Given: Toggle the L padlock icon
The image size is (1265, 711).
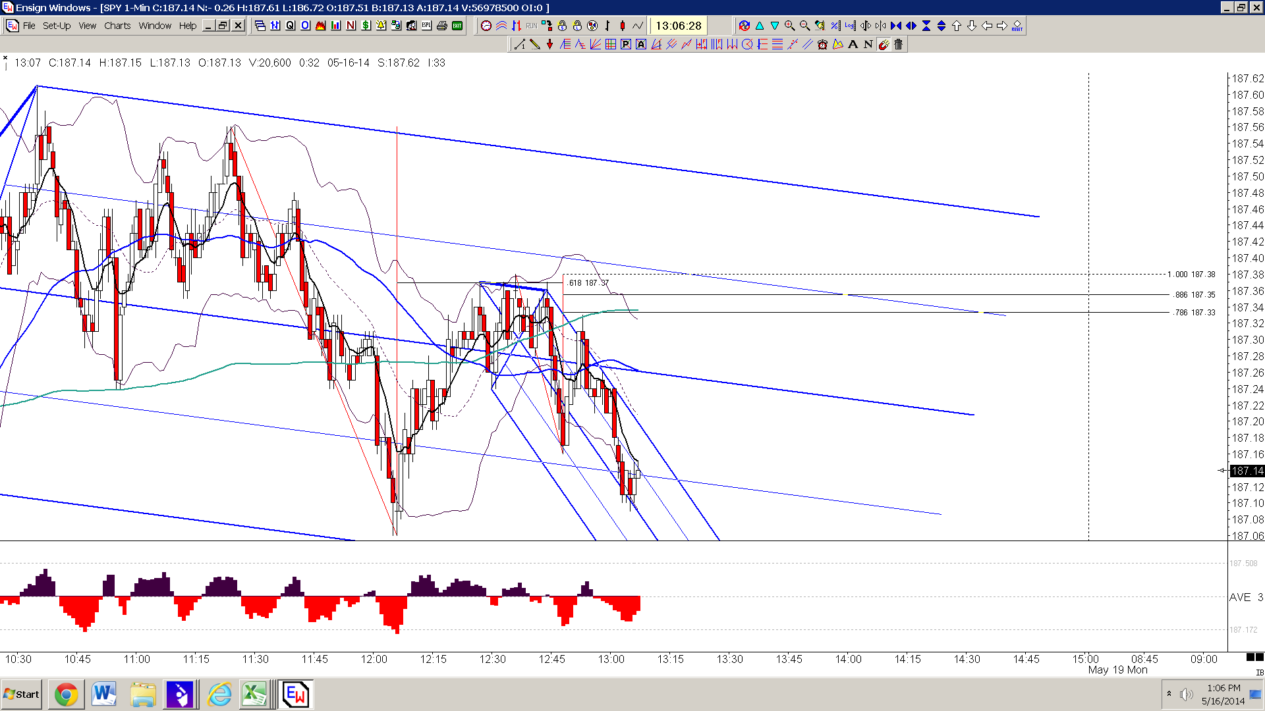Looking at the screenshot, I should pos(577,26).
